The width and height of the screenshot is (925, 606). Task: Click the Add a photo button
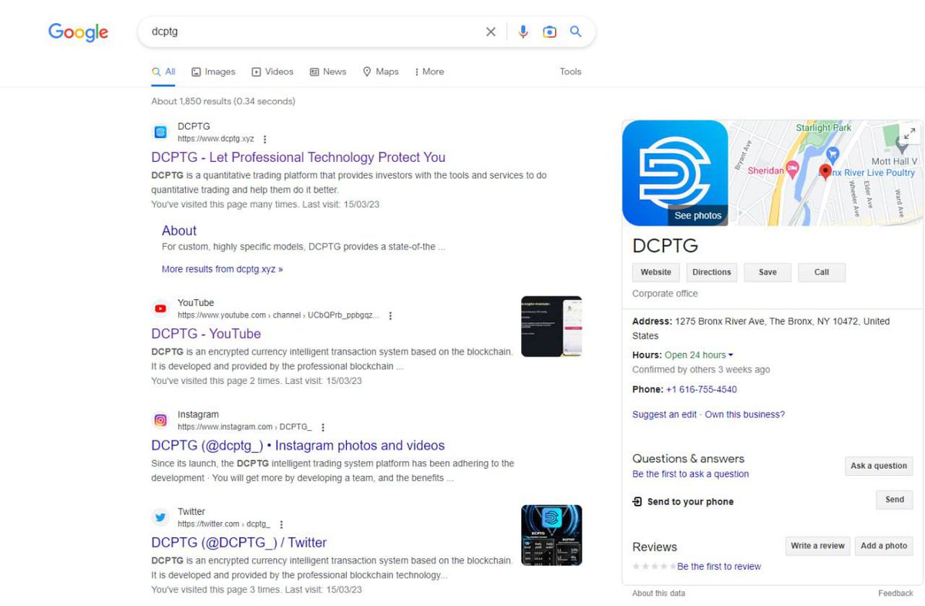click(884, 546)
